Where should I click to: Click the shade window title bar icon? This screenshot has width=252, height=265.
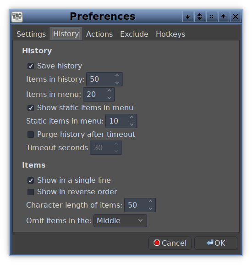click(x=200, y=17)
